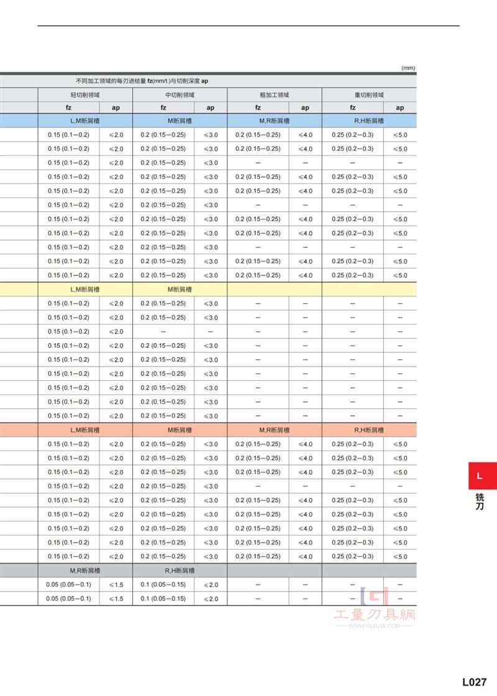Click the (mm) unit label above table
Viewport: 497px width, 696px height.
(408, 68)
